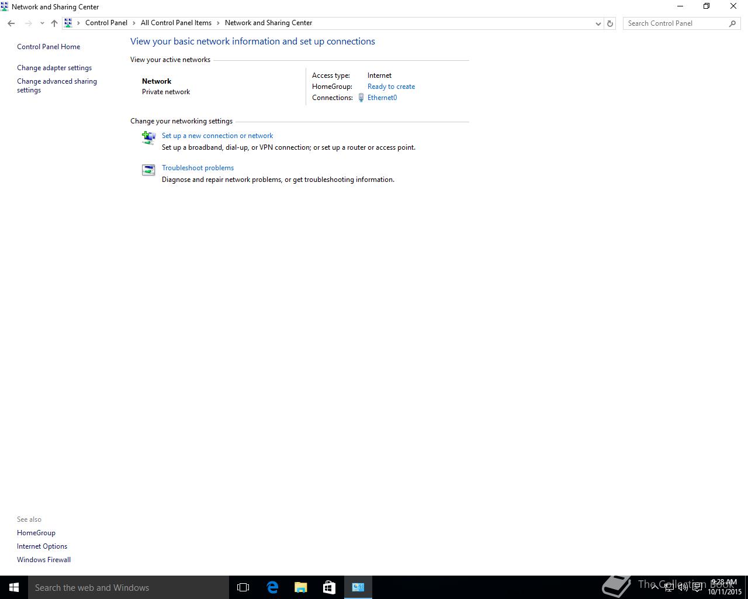This screenshot has width=748, height=599.
Task: Click the Back navigation arrow
Action: [x=11, y=23]
